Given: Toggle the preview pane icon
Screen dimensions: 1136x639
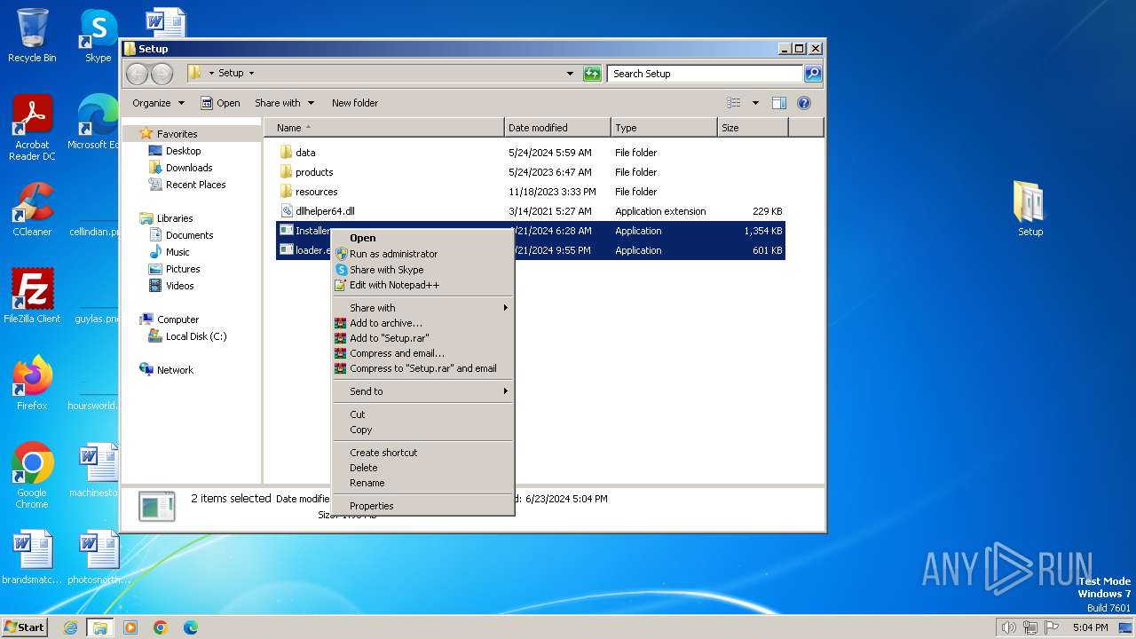Looking at the screenshot, I should (x=778, y=103).
